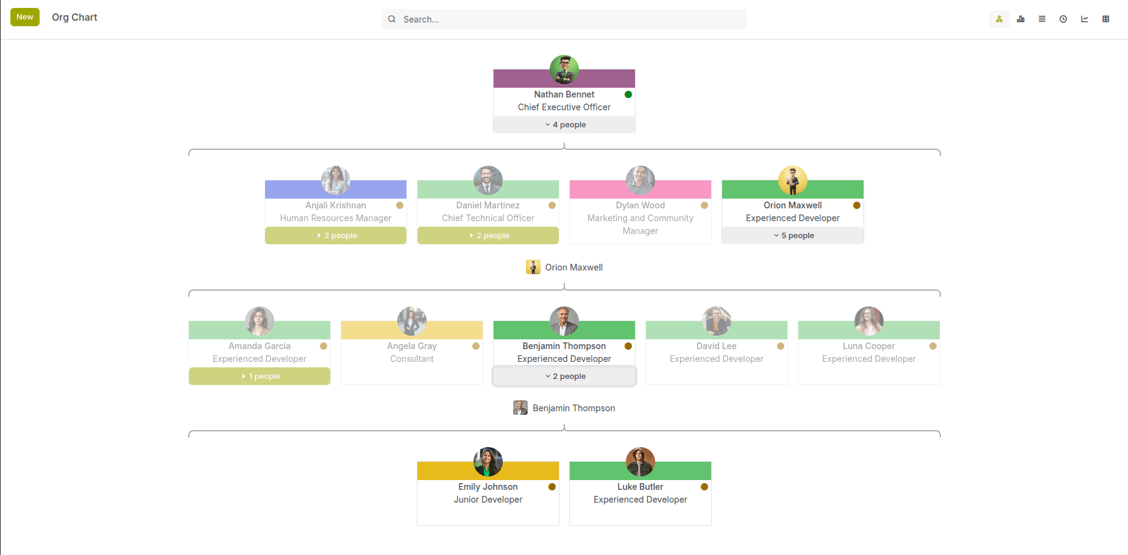Open the table grid view icon
1128x555 pixels.
(1105, 19)
